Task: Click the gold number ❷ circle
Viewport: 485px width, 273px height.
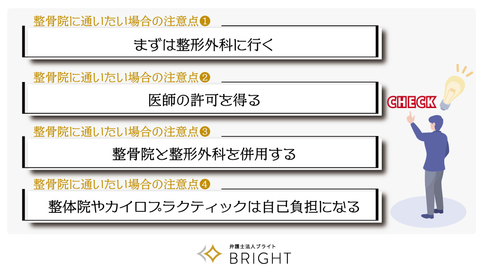Action: tap(205, 77)
